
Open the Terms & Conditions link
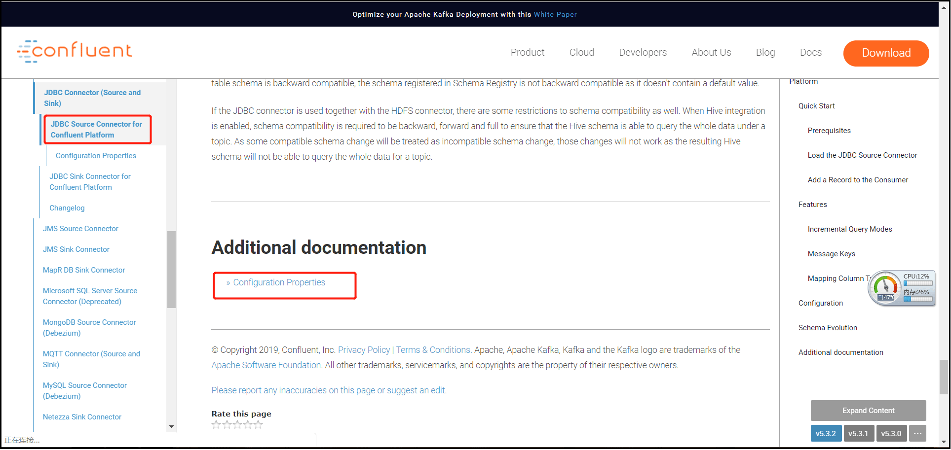pos(433,349)
